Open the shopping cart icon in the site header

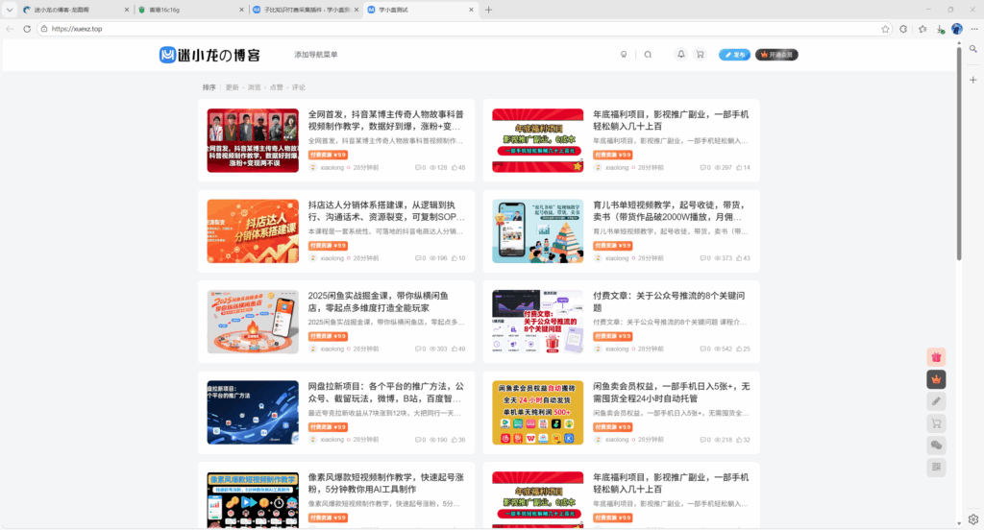(700, 55)
